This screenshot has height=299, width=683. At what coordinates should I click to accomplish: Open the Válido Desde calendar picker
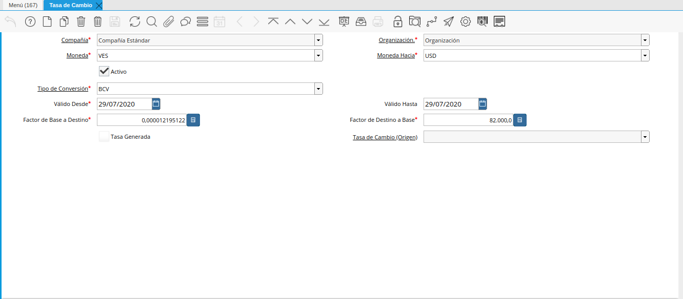coord(156,104)
